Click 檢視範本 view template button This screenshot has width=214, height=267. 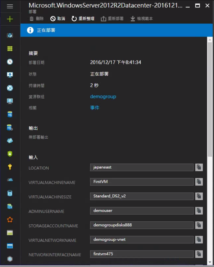[142, 19]
